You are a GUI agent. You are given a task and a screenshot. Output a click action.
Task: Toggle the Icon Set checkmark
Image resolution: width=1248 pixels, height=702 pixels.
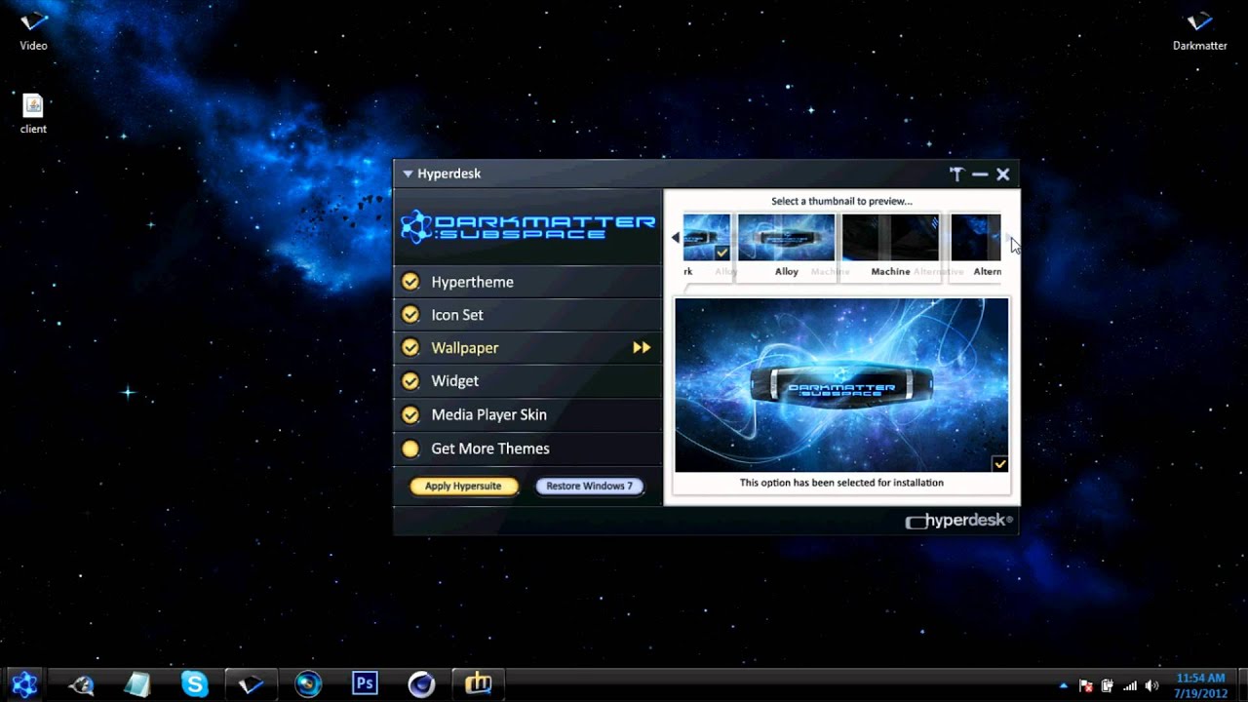pos(410,315)
